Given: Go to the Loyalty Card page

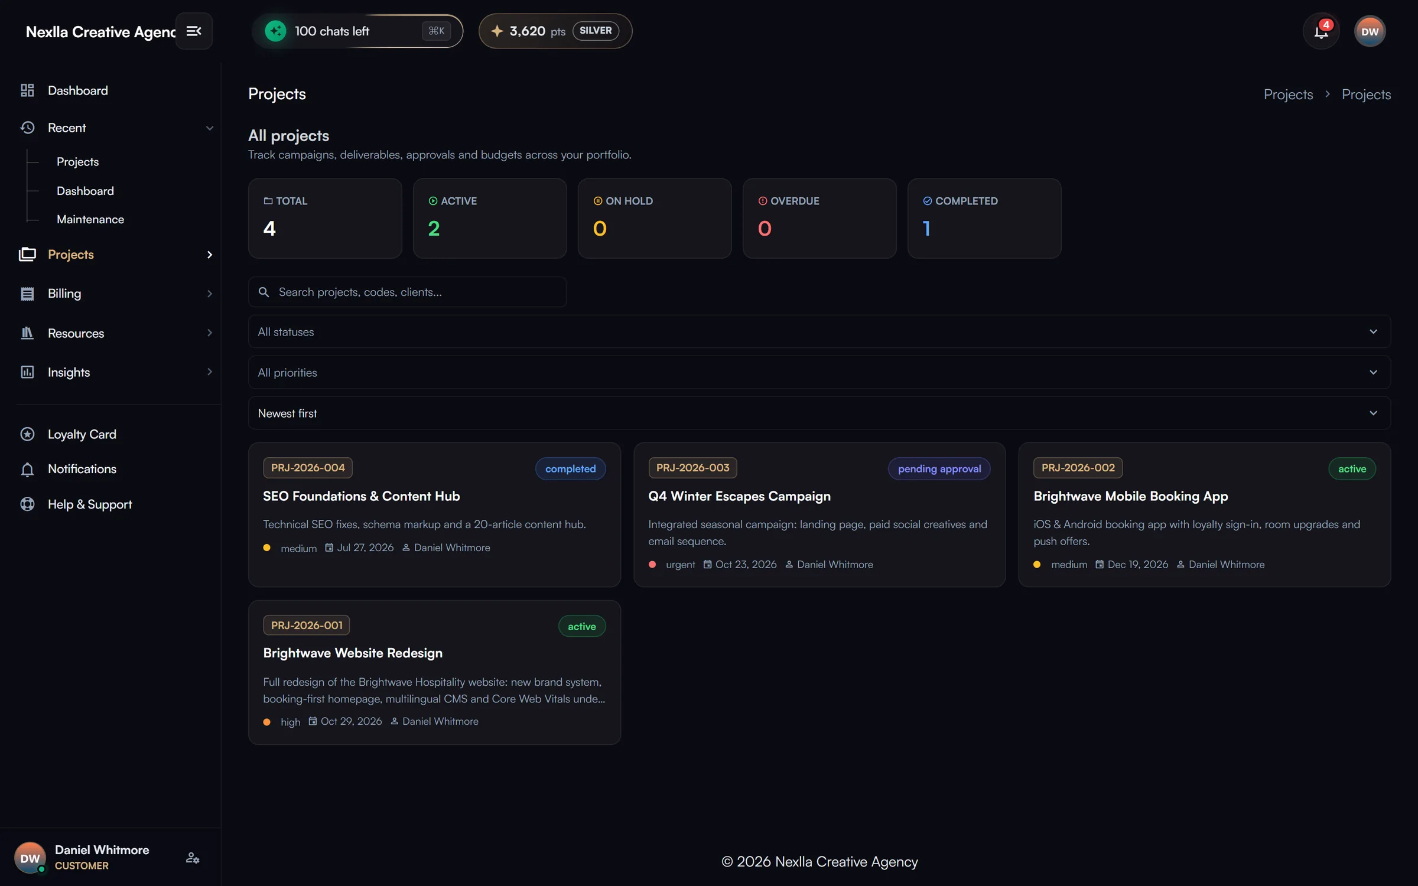Looking at the screenshot, I should (x=82, y=434).
